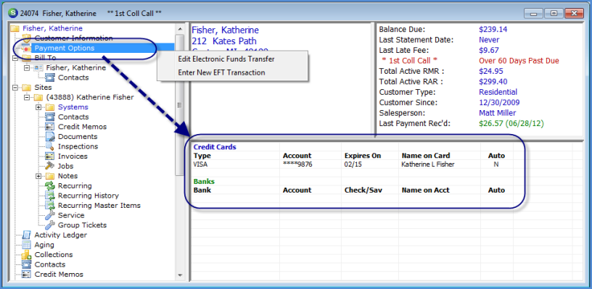Click the Matt Miller salesperson value
This screenshot has width=592, height=289.
click(x=497, y=113)
